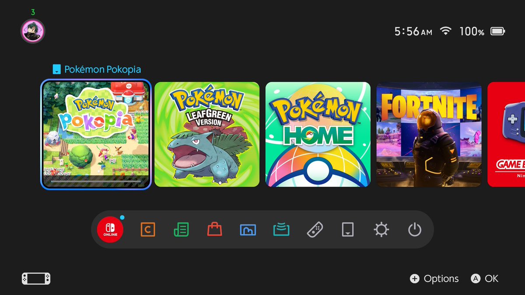Select the Pokémon LeafGreen Version tile

coord(207,135)
